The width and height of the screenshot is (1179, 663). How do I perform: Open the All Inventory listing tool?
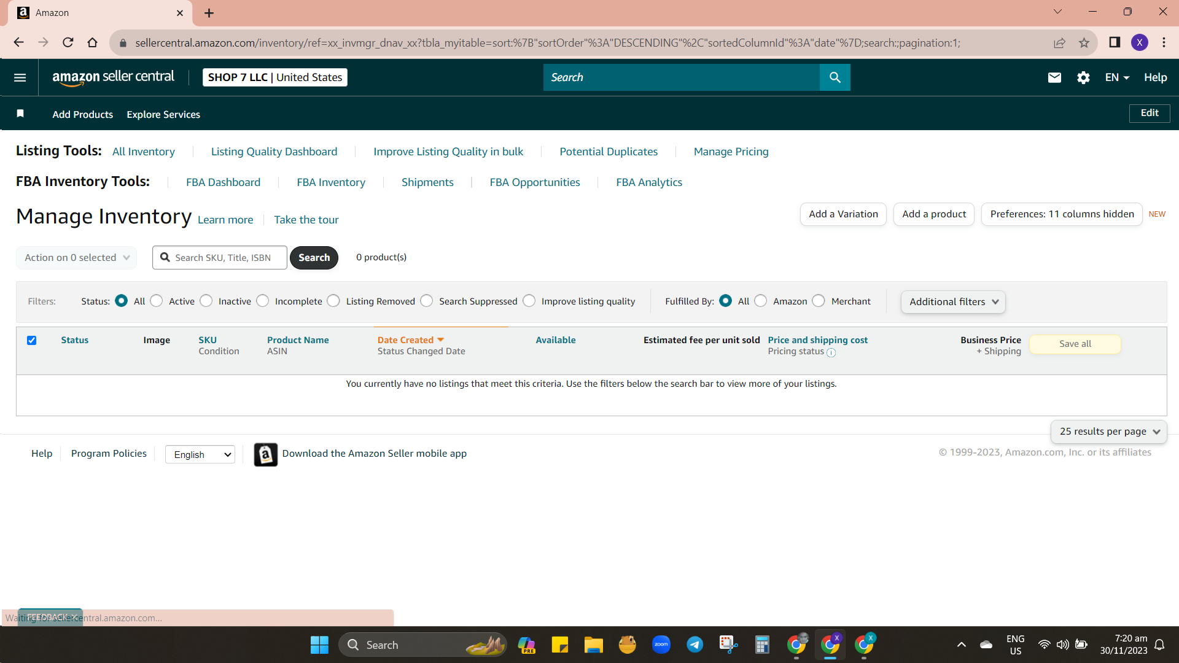tap(144, 152)
